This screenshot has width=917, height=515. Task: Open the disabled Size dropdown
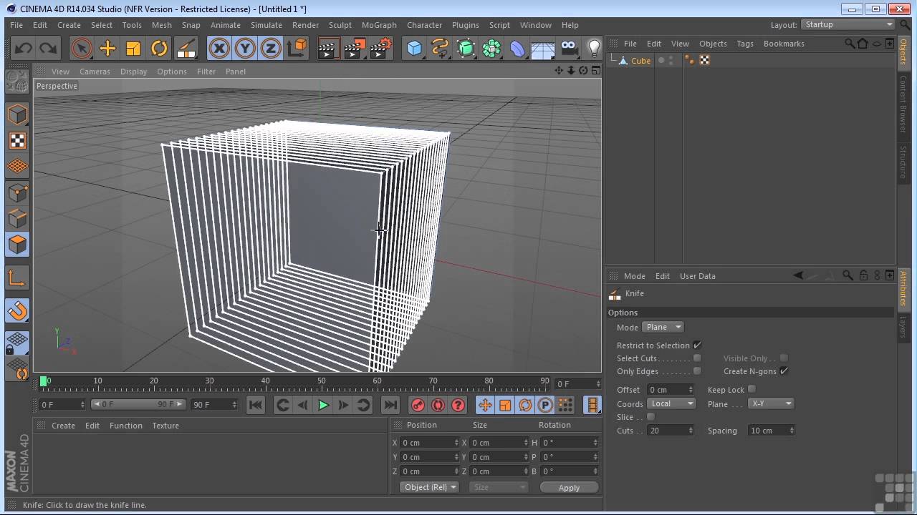[499, 487]
